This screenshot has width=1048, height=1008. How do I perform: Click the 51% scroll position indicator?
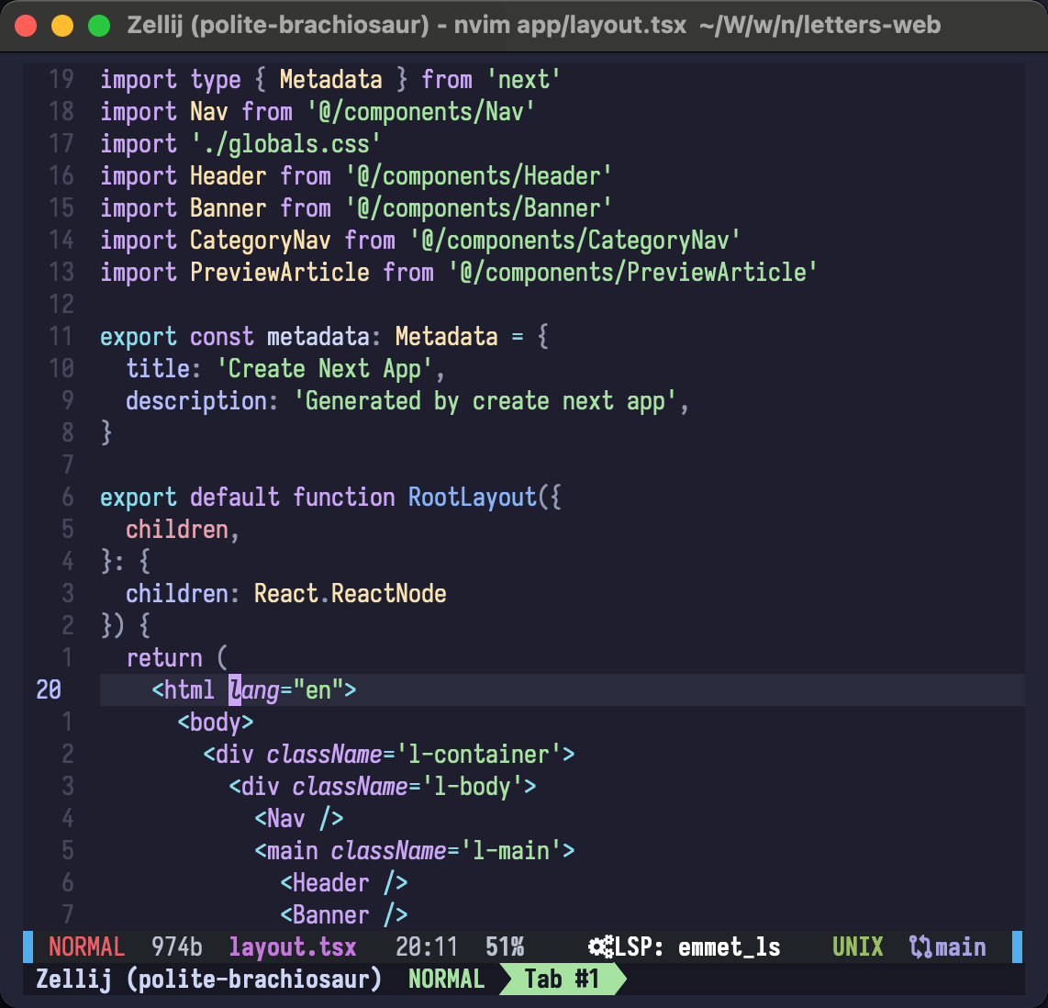[505, 947]
